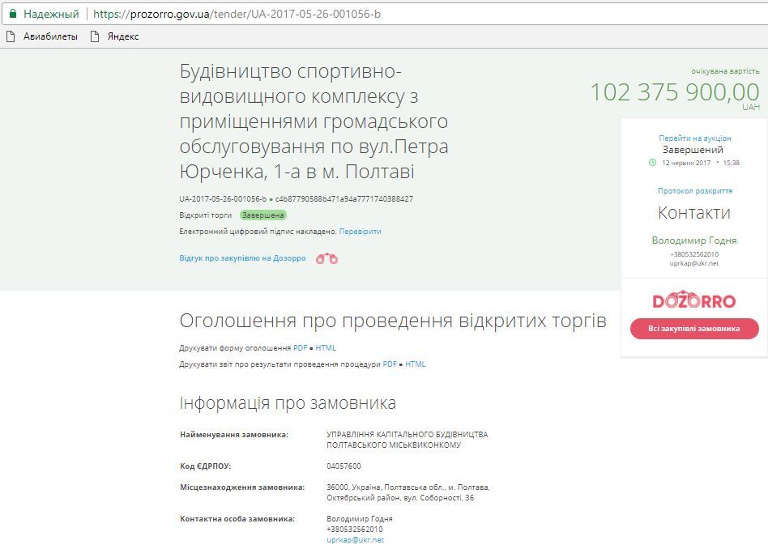Click the green padlock security icon
768x549 pixels.
click(13, 13)
